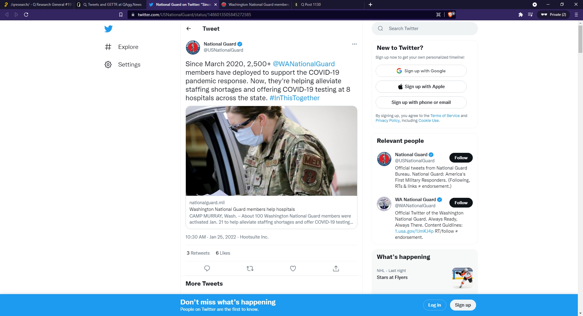Reply to the tweet via comment icon
This screenshot has height=316, width=583.
tap(207, 268)
